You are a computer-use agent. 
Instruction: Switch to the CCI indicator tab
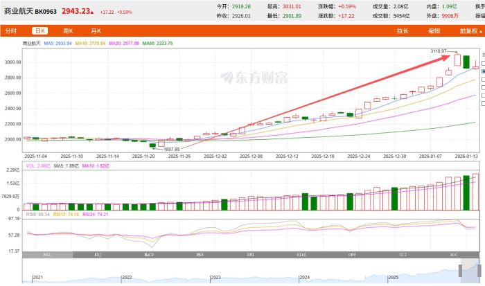pos(403,255)
